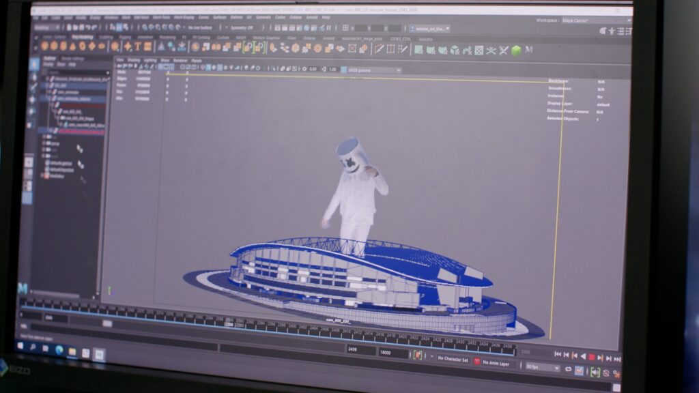Click the polygon Type tool (T) shelf icon

(x=137, y=46)
